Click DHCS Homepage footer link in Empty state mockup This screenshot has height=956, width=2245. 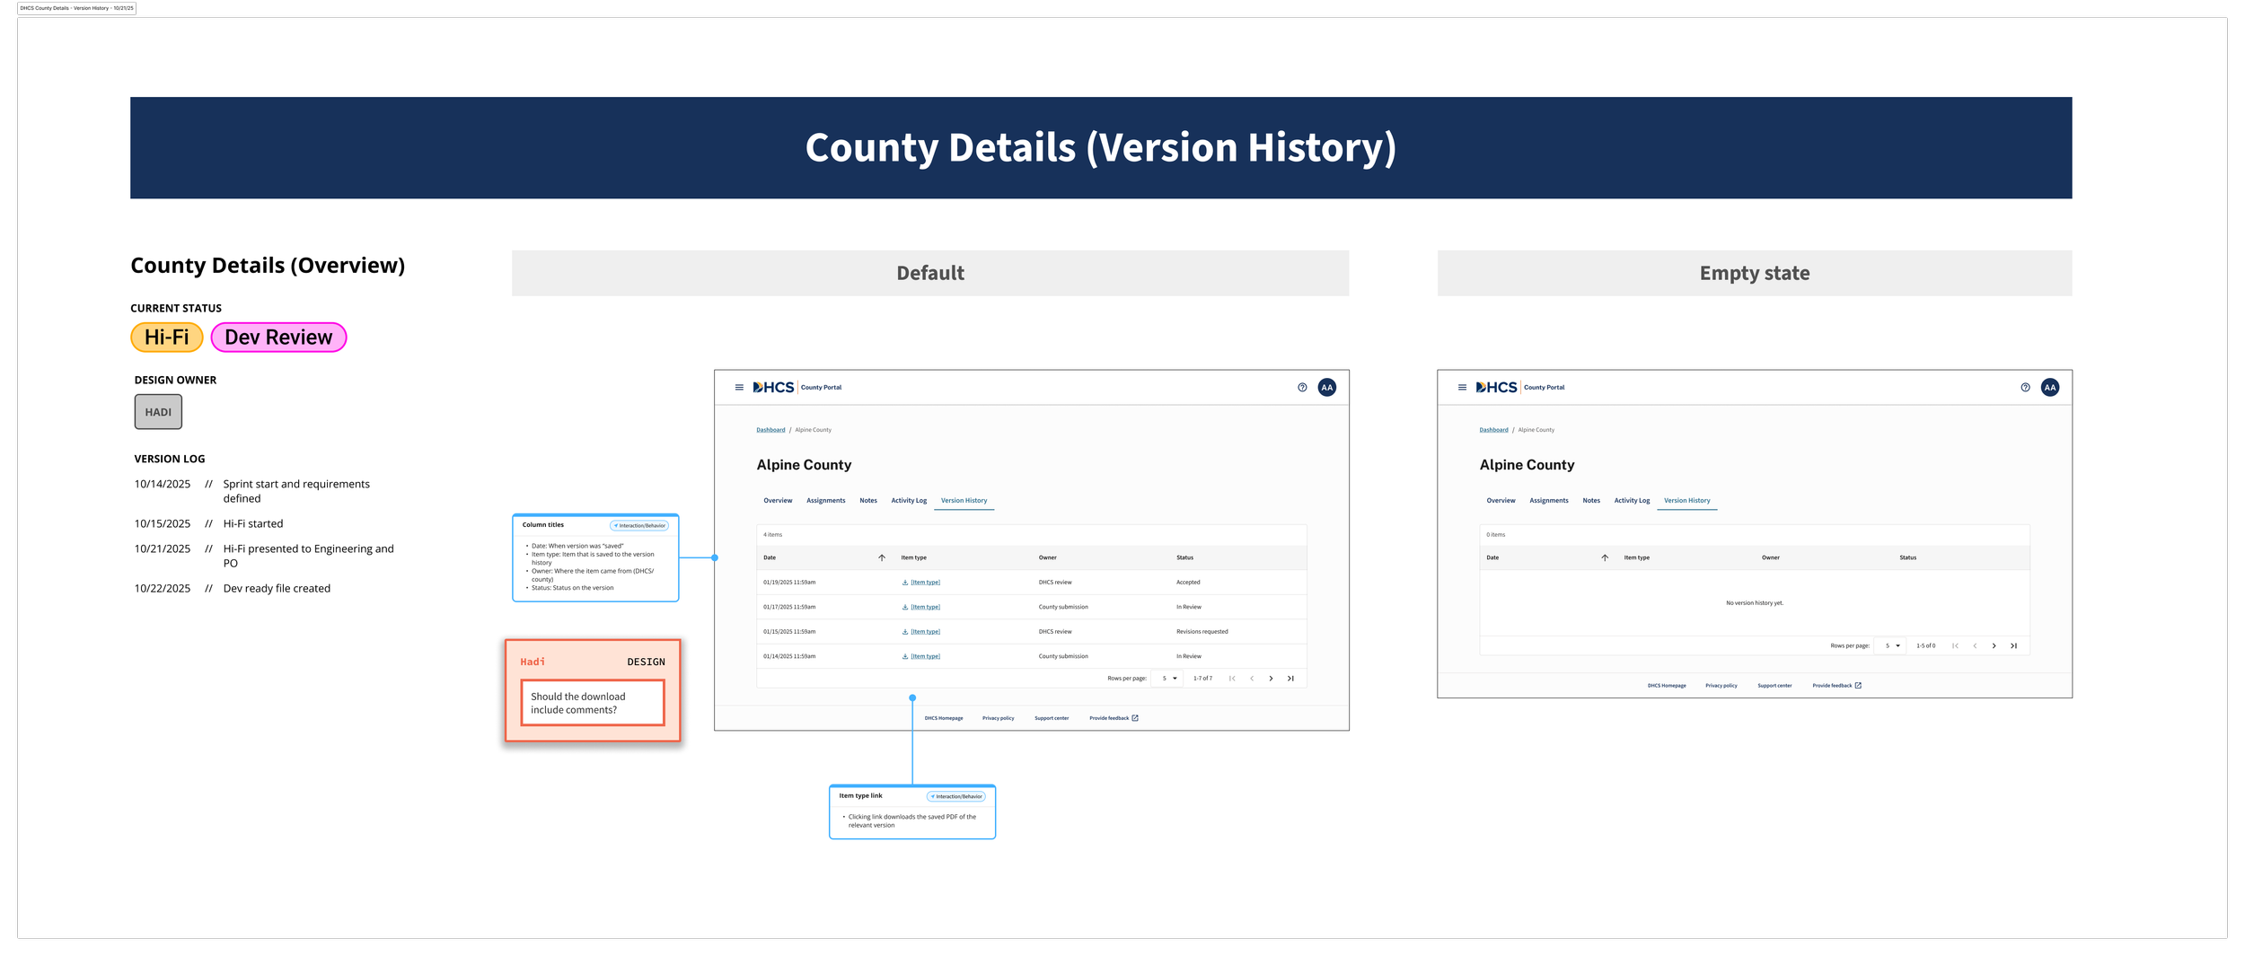click(1667, 686)
